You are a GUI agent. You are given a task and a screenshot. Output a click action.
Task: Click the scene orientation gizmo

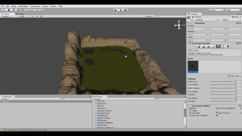(179, 25)
